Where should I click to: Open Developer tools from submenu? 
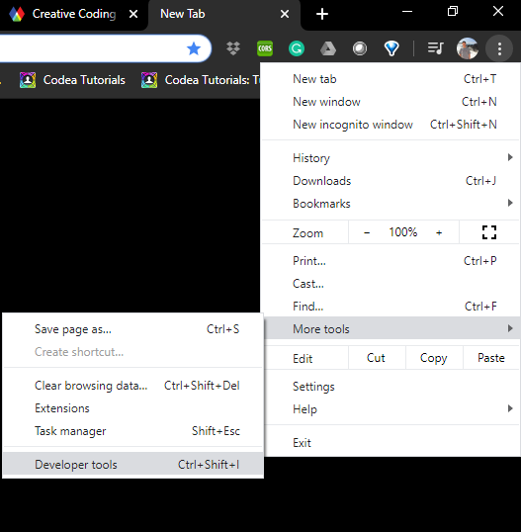(132, 464)
